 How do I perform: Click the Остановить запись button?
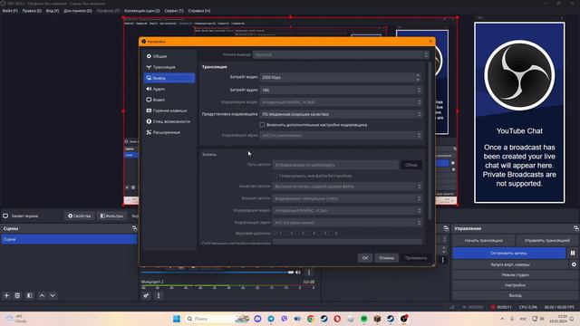(x=509, y=254)
